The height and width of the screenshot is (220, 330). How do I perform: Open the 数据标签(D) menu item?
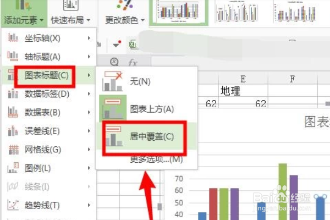click(49, 94)
